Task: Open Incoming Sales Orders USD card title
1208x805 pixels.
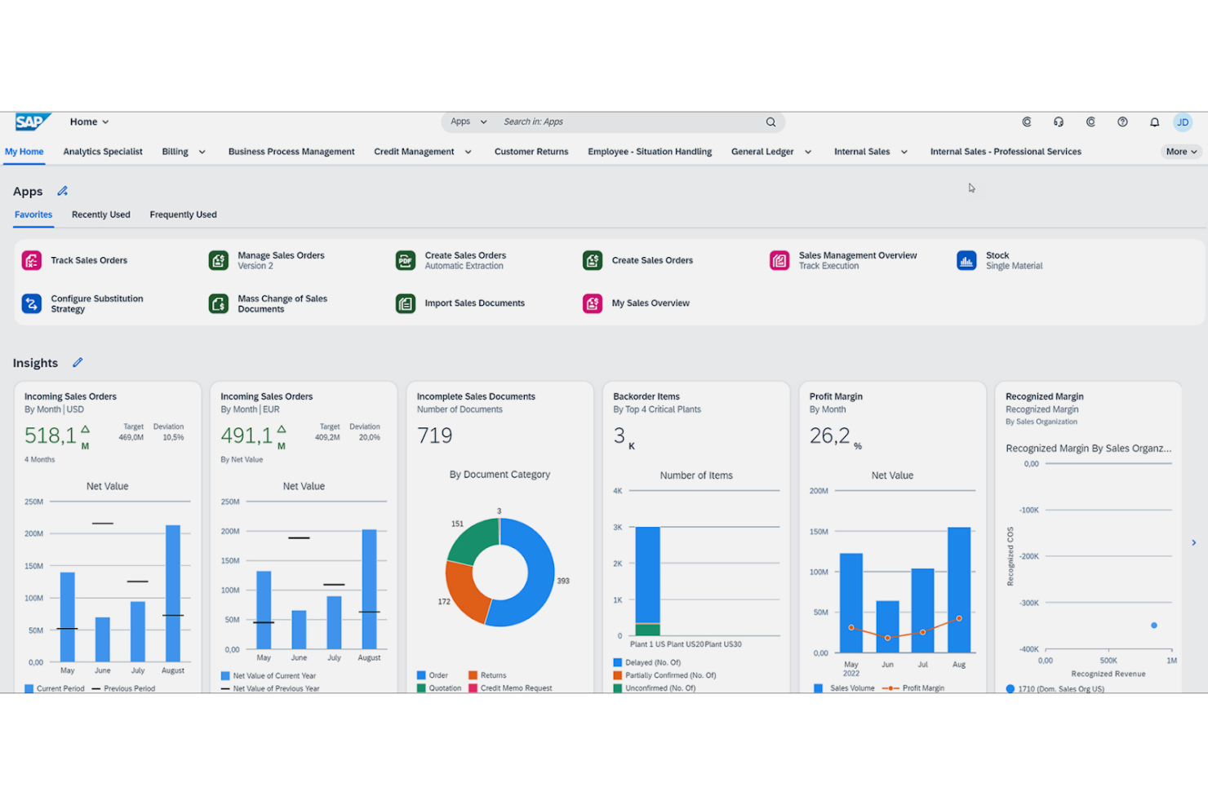Action: [70, 396]
